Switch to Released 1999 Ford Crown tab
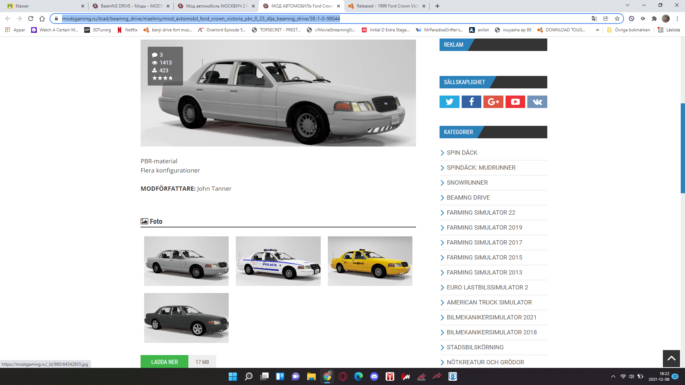 tap(387, 6)
